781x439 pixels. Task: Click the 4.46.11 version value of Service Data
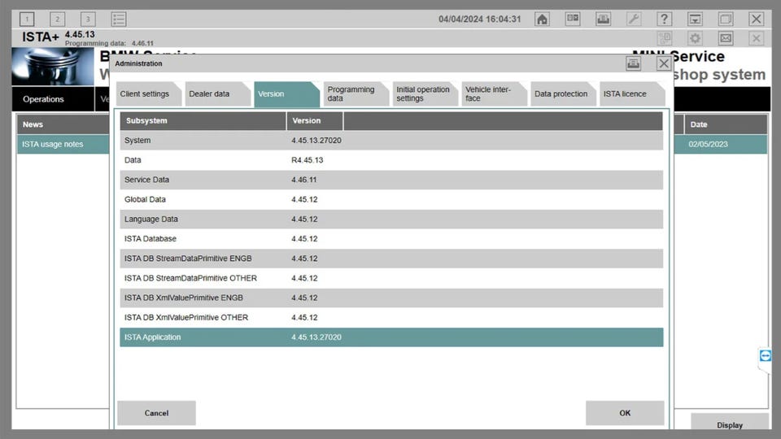[x=303, y=180]
